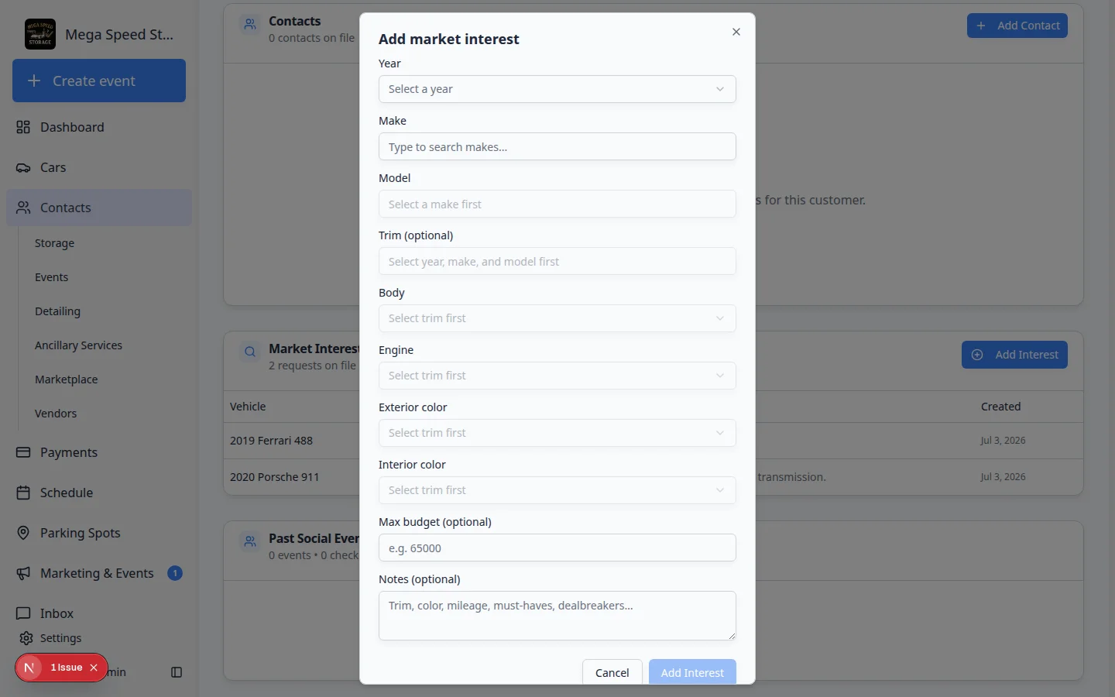Click the Cars car icon
Viewport: 1115px width, 697px height.
[23, 167]
